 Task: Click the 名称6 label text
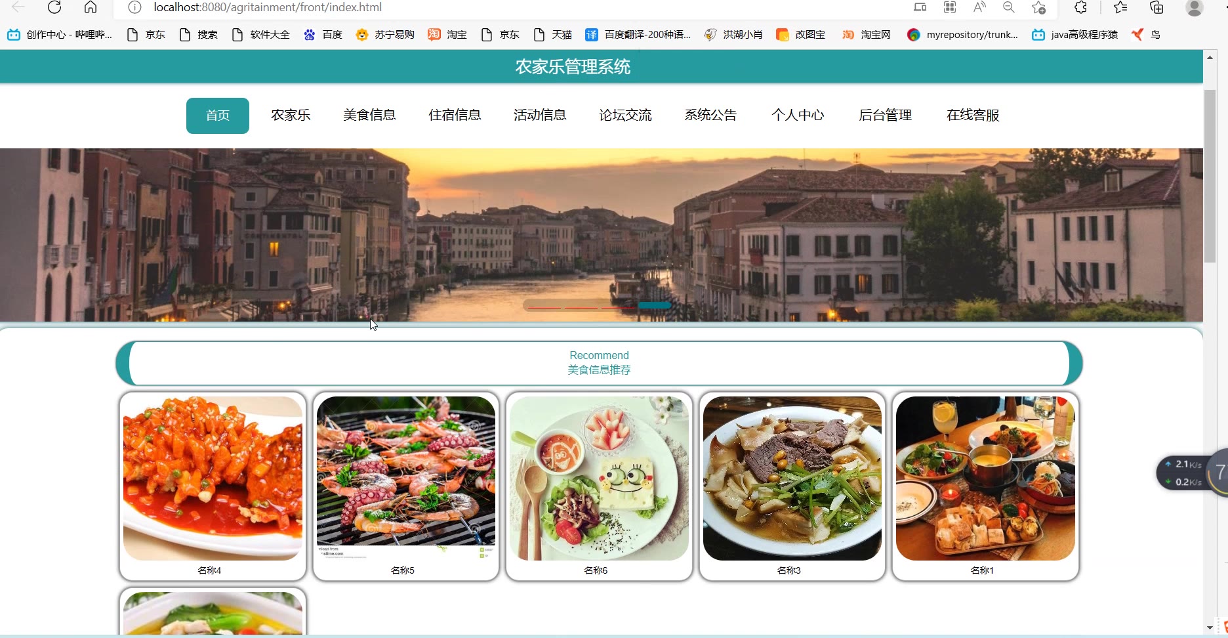click(x=596, y=570)
